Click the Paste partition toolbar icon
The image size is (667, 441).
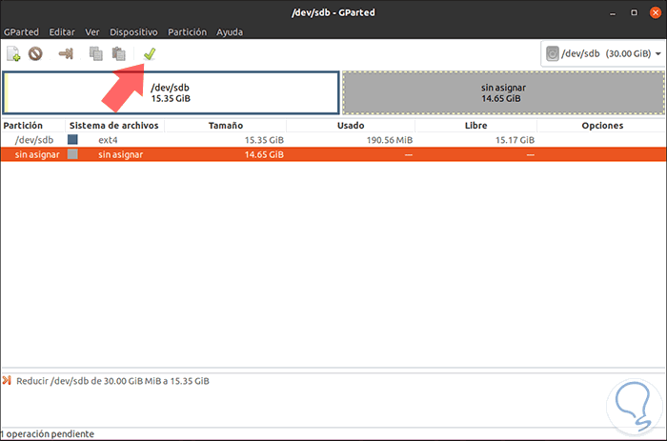point(119,54)
